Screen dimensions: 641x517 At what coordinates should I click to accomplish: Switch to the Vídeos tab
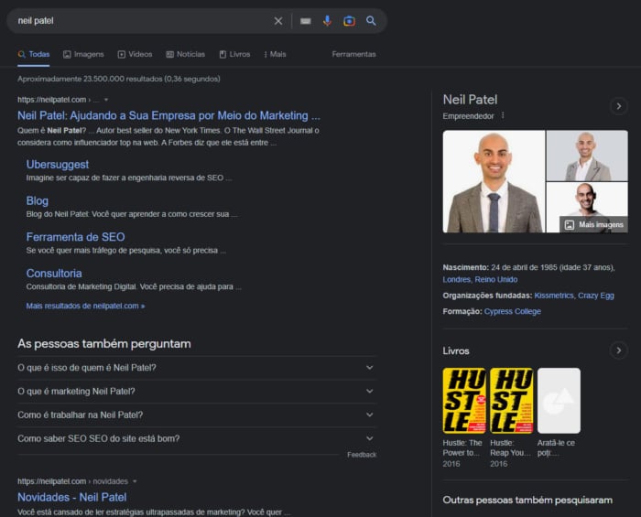tap(135, 54)
